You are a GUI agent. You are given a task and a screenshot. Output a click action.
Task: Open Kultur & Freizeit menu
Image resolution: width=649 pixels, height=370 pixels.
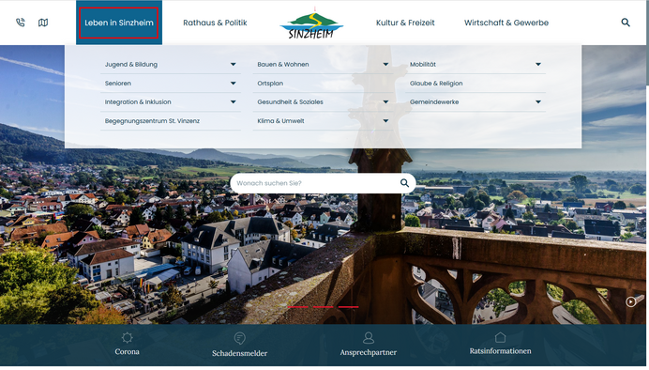[x=405, y=23]
